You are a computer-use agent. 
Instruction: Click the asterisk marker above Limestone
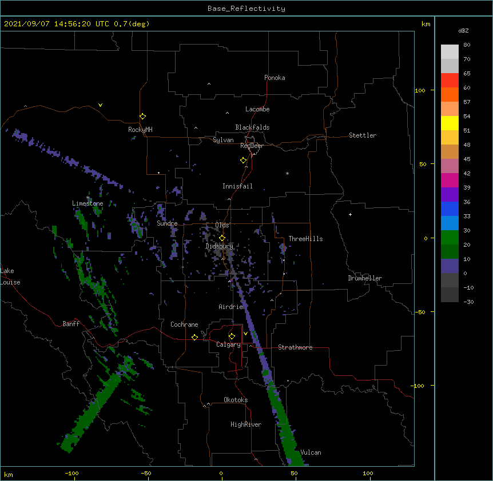tap(88, 198)
